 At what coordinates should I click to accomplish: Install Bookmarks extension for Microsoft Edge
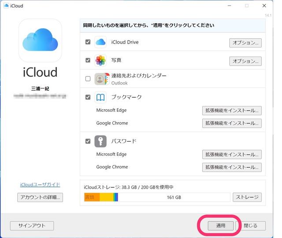231,110
